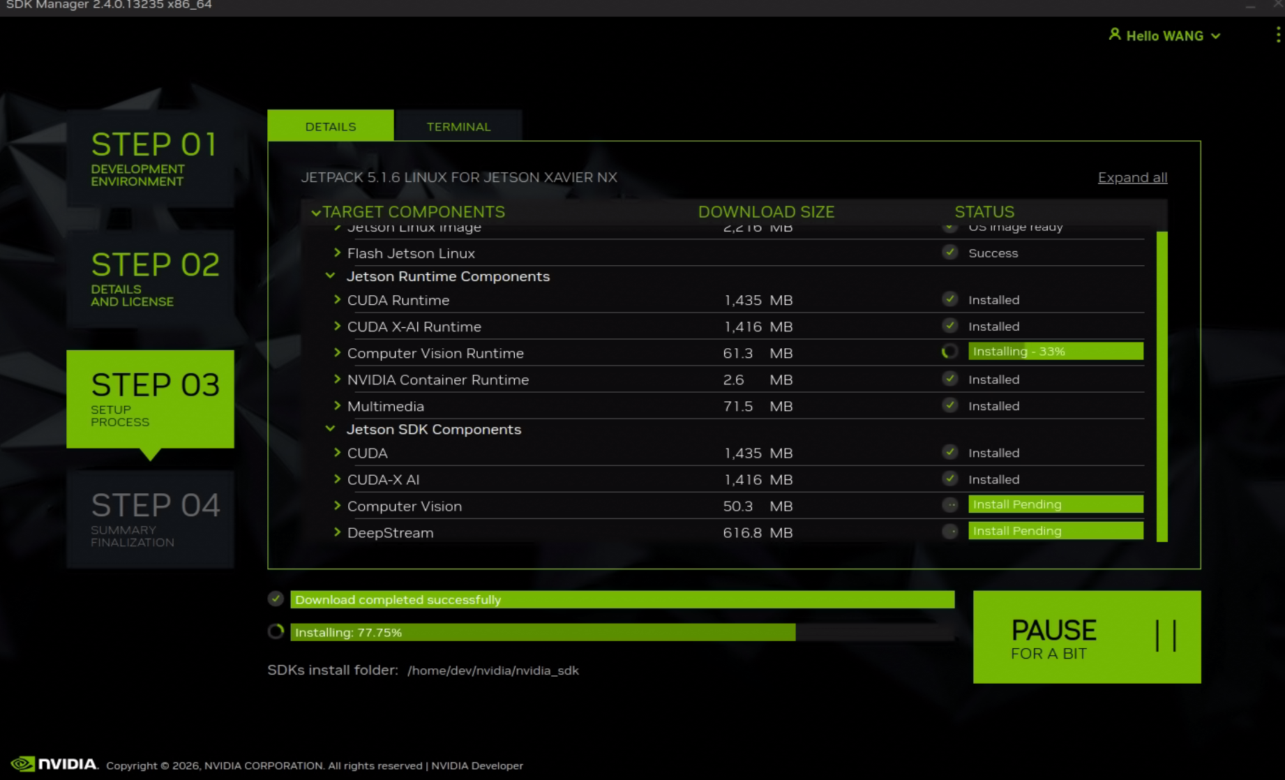The width and height of the screenshot is (1285, 780).
Task: Click the Installing 77.75% progress bar
Action: pos(622,632)
